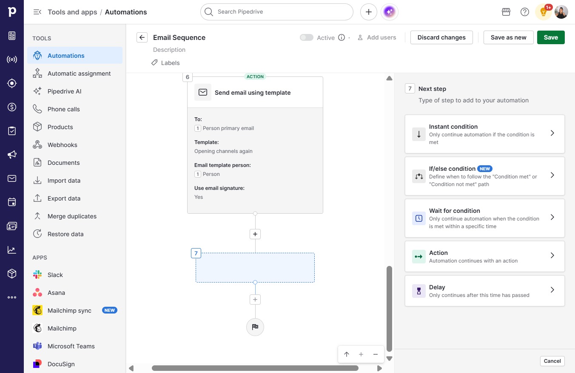Click the quick add plus button

tap(369, 12)
